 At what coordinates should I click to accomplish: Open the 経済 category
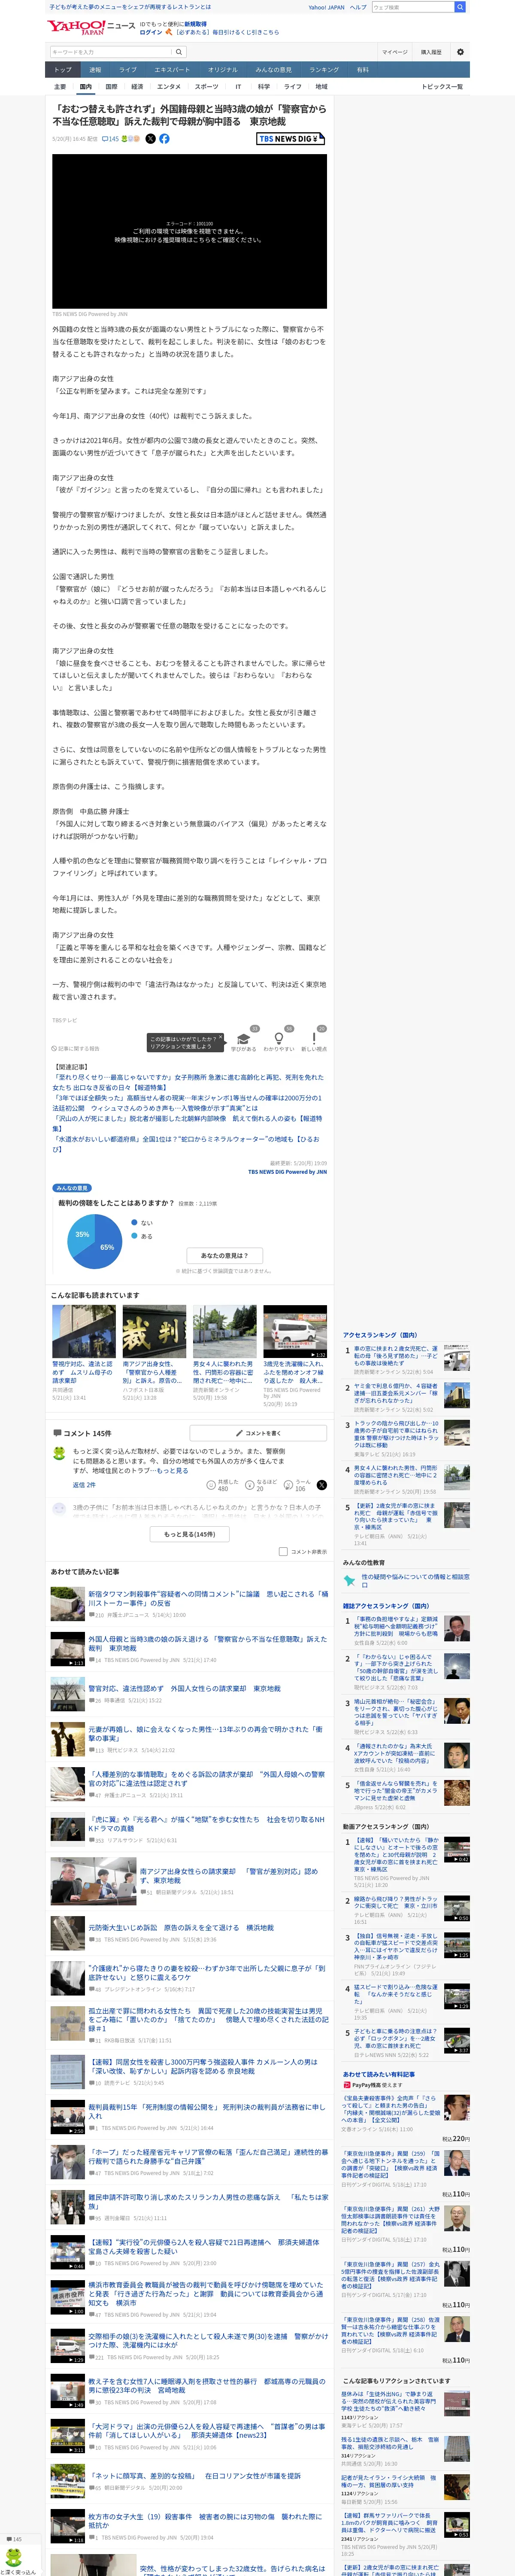(137, 87)
